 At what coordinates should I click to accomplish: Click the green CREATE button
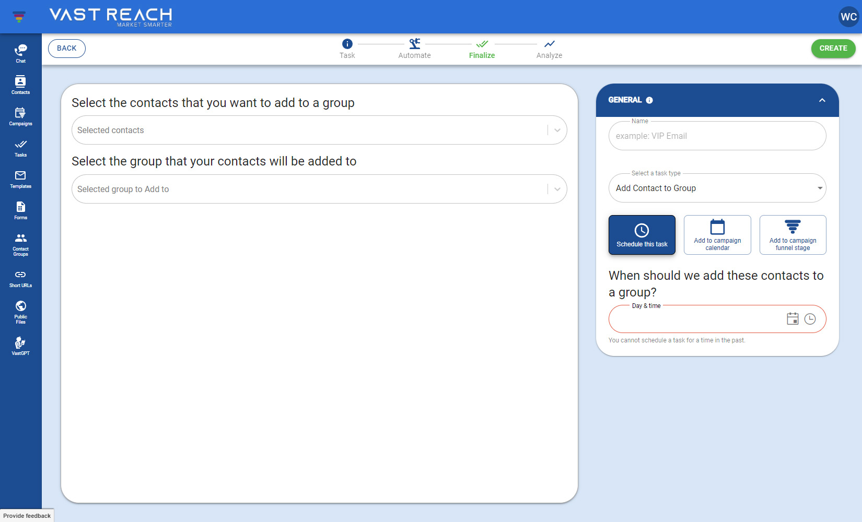click(833, 49)
